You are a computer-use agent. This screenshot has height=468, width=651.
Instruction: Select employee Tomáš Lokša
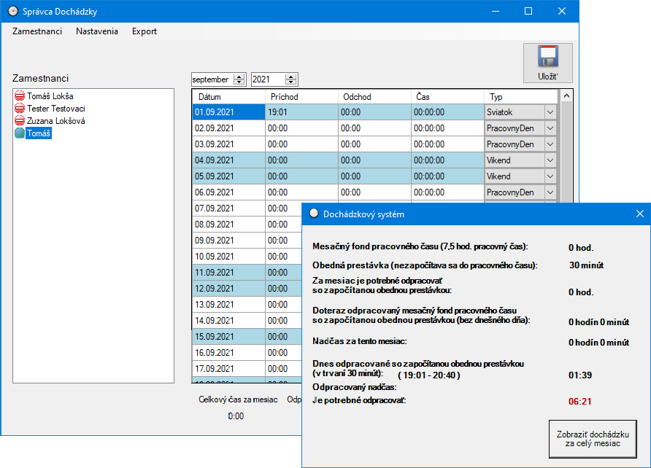coord(50,96)
